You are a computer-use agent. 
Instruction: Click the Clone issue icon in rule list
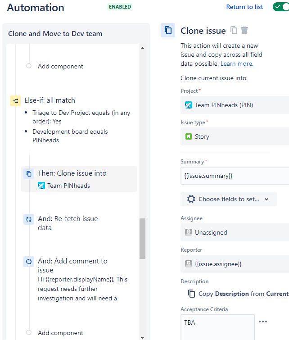29,174
